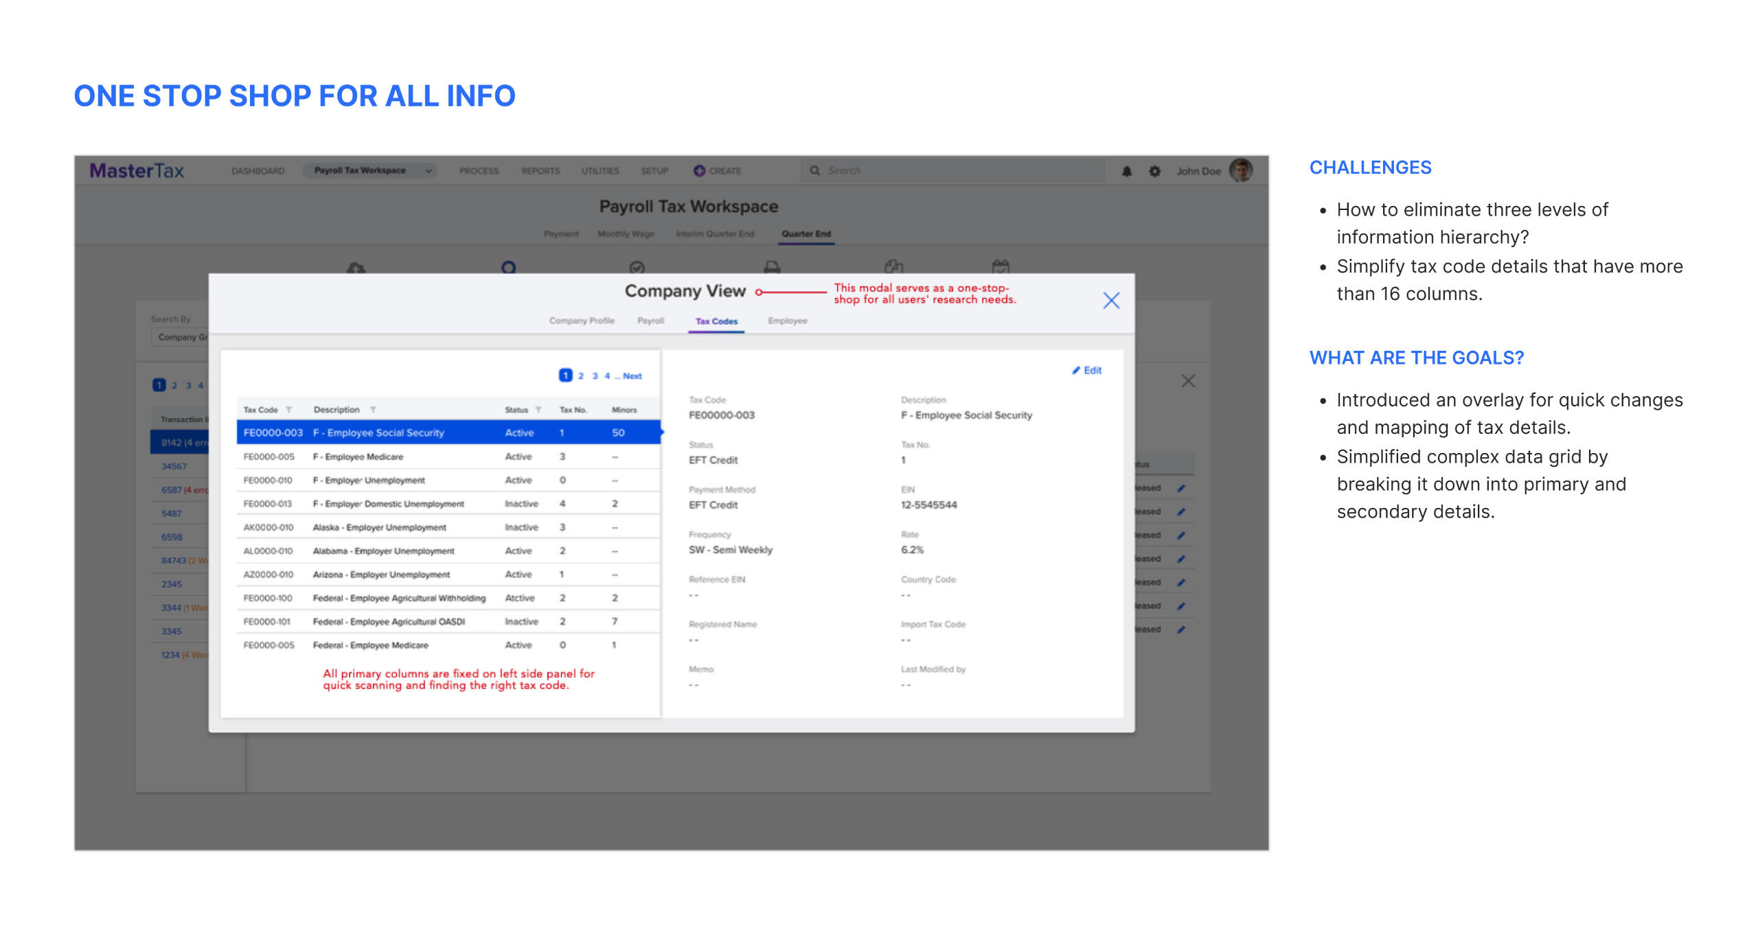Expand the Payroll Tax Workspace dropdown
This screenshot has width=1758, height=926.
click(x=428, y=171)
